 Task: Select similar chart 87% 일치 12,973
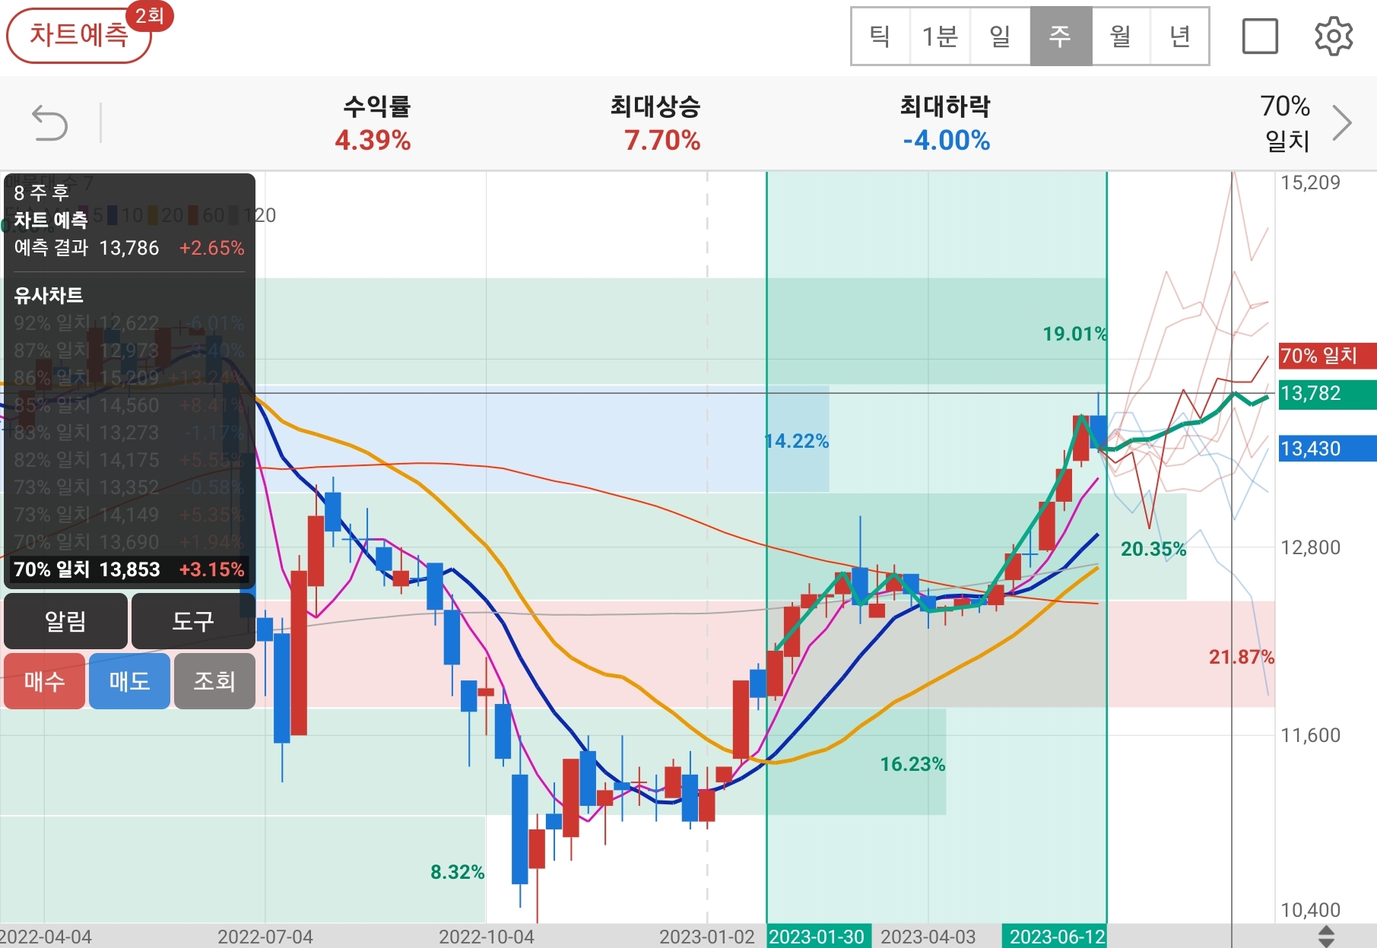coord(129,350)
